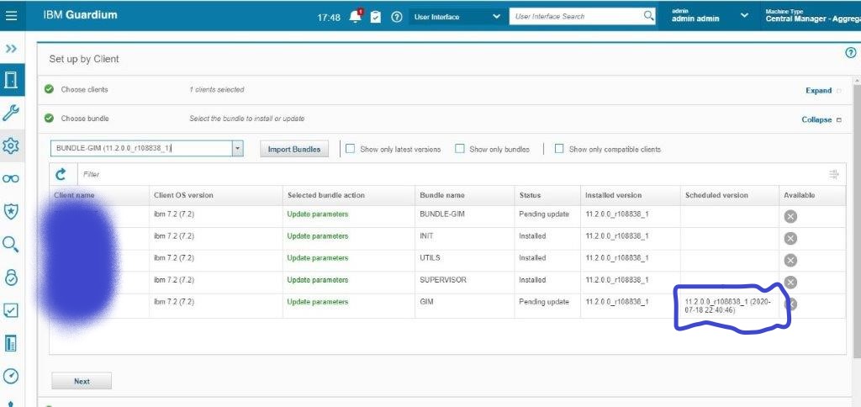Refresh the client bundle table
The image size is (861, 407).
[x=61, y=174]
